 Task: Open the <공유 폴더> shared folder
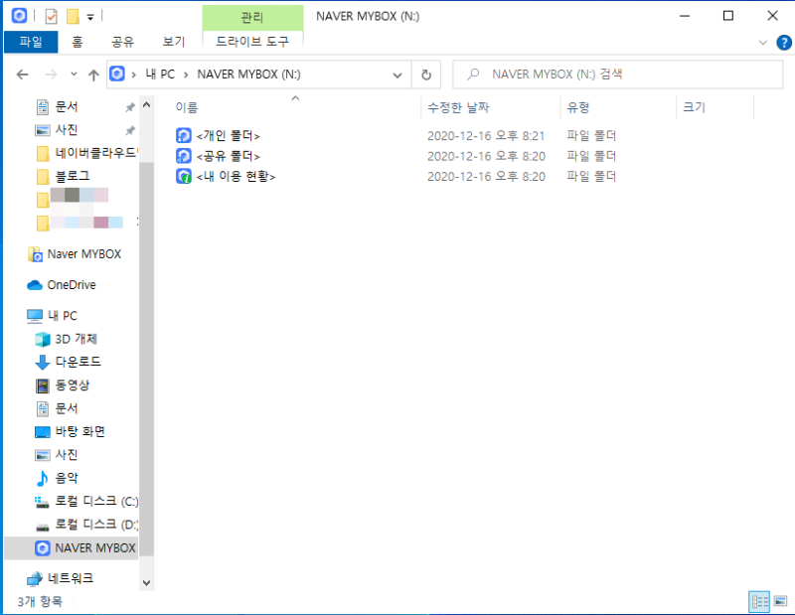[x=227, y=155]
